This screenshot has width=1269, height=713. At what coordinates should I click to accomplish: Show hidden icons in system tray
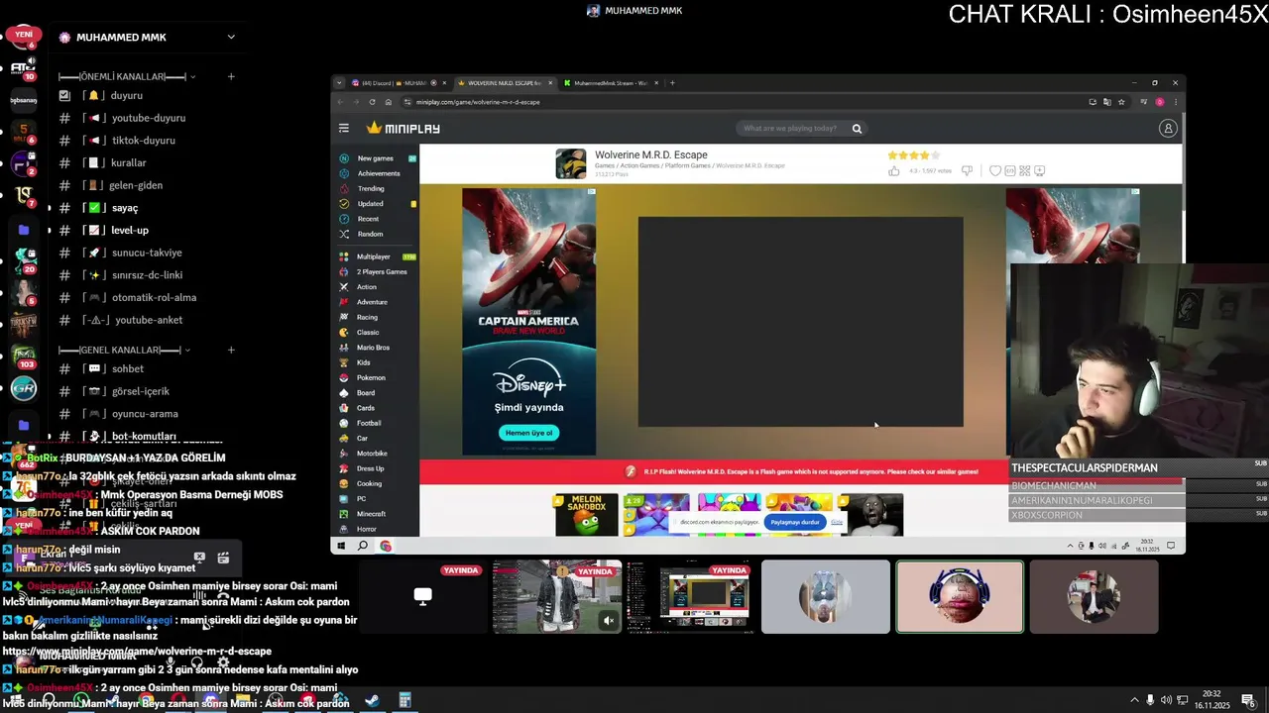1134,700
